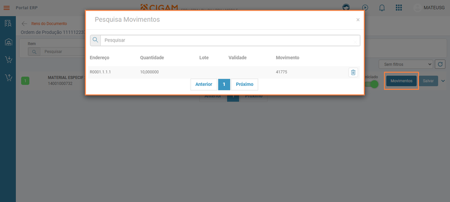Open the notifications bell
The image size is (450, 202).
coord(382,8)
